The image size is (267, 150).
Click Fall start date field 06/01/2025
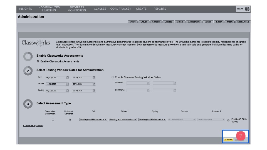(x=56, y=77)
